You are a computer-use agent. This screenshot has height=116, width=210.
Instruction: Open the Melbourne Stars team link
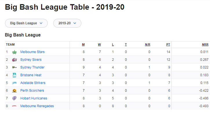point(32,52)
